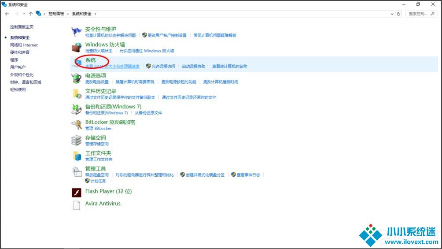This screenshot has width=442, height=249.
Task: Click the title bar 系统和安全 window icon
Action: (4, 4)
